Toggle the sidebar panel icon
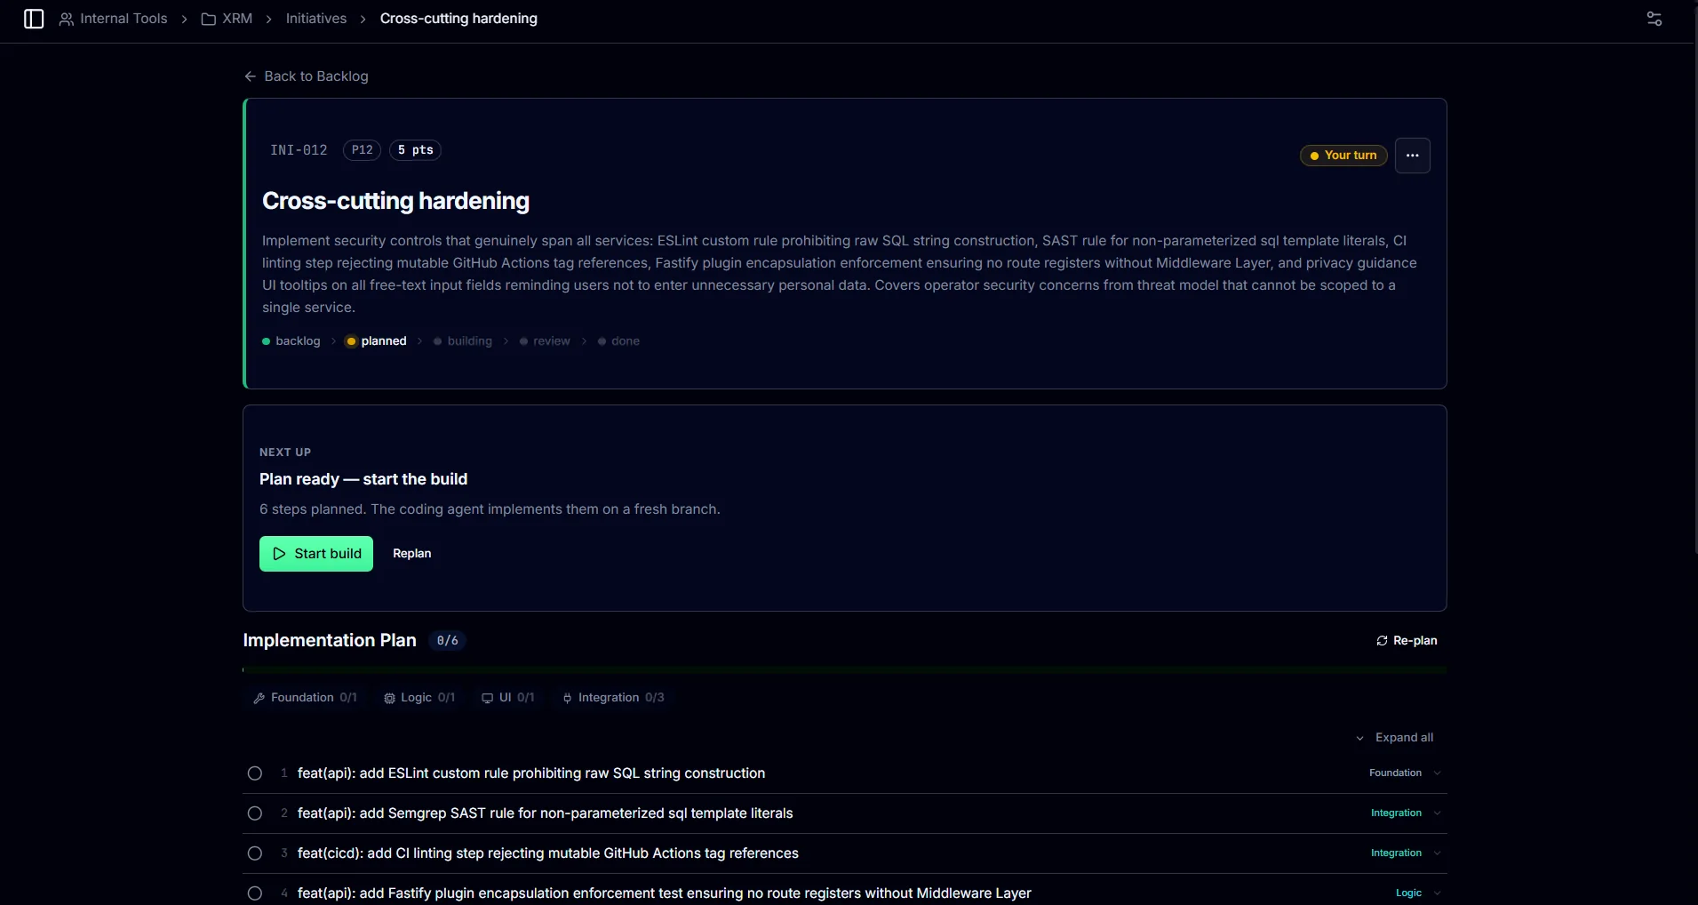The image size is (1698, 905). pos(34,19)
